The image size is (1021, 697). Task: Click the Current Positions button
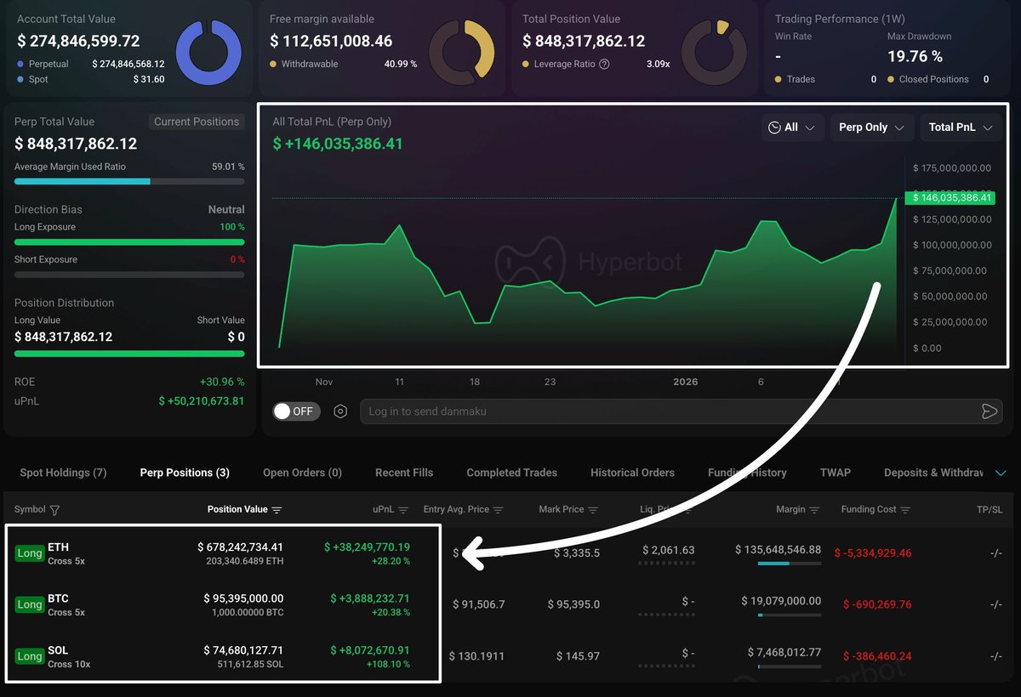197,122
